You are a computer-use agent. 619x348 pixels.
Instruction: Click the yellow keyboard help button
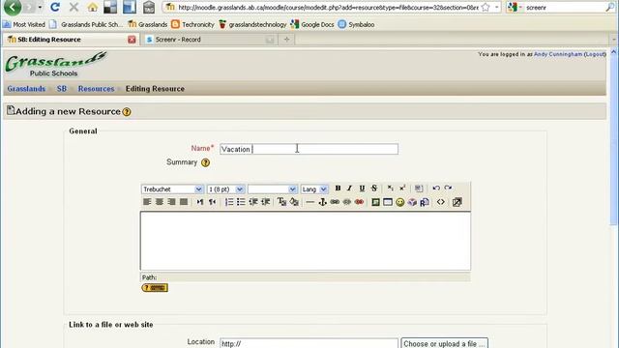155,288
